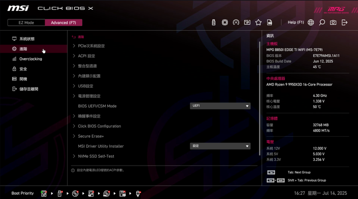Image resolution: width=358 pixels, height=199 pixels.
Task: Open 開機 sidebar menu
Action: (34, 79)
